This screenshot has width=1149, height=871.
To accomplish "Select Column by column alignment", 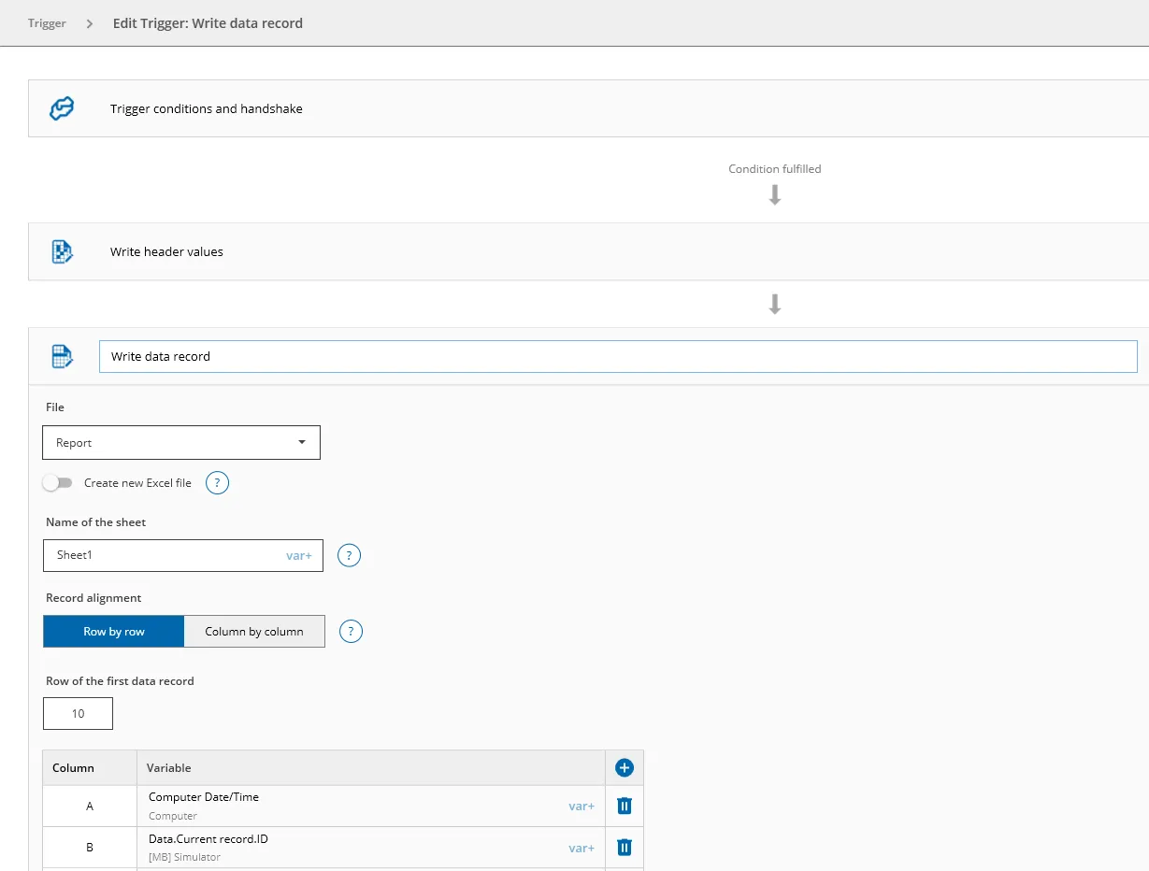I will [x=254, y=632].
